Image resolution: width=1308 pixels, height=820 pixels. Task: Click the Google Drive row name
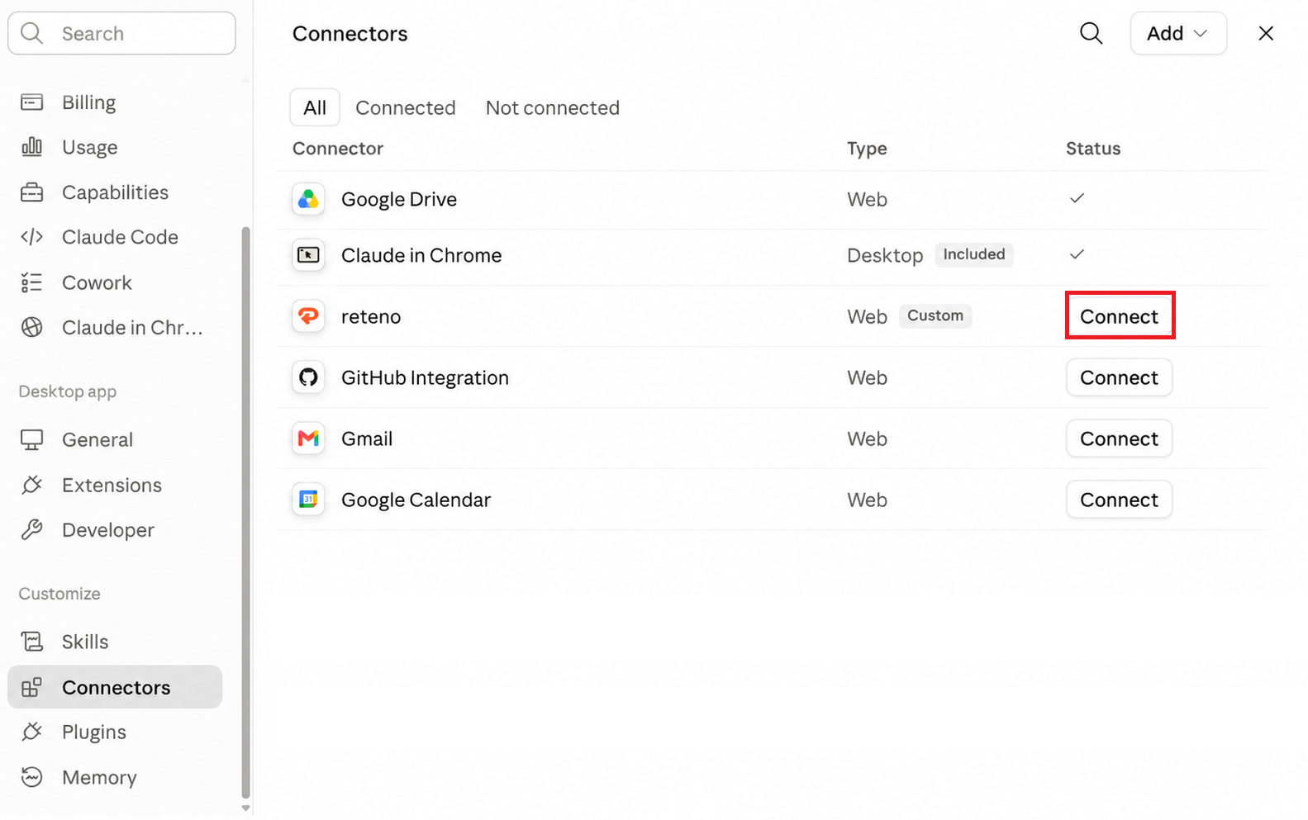399,199
